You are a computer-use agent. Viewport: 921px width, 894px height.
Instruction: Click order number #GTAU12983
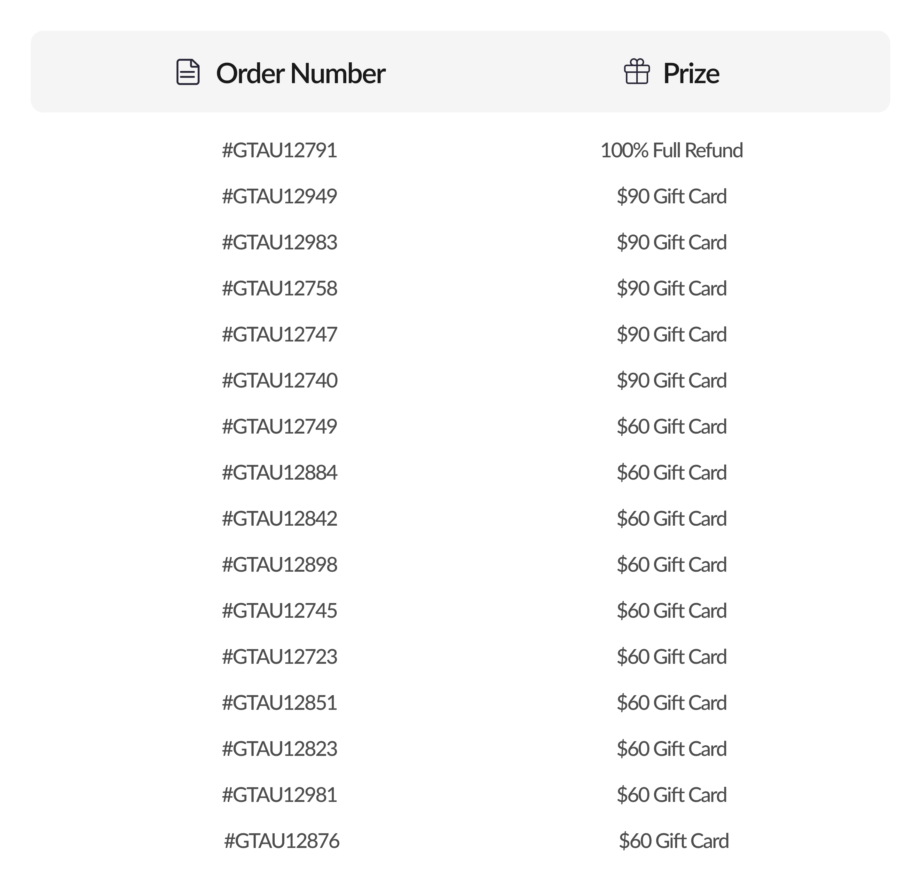pyautogui.click(x=279, y=242)
